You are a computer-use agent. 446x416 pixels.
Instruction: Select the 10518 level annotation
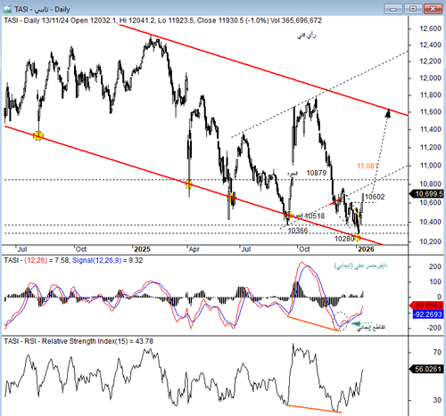click(315, 216)
